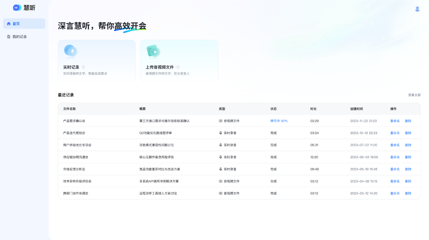The height and width of the screenshot is (240, 429).
Task: Delete the 跨部门协作协调会 record
Action: 408,193
